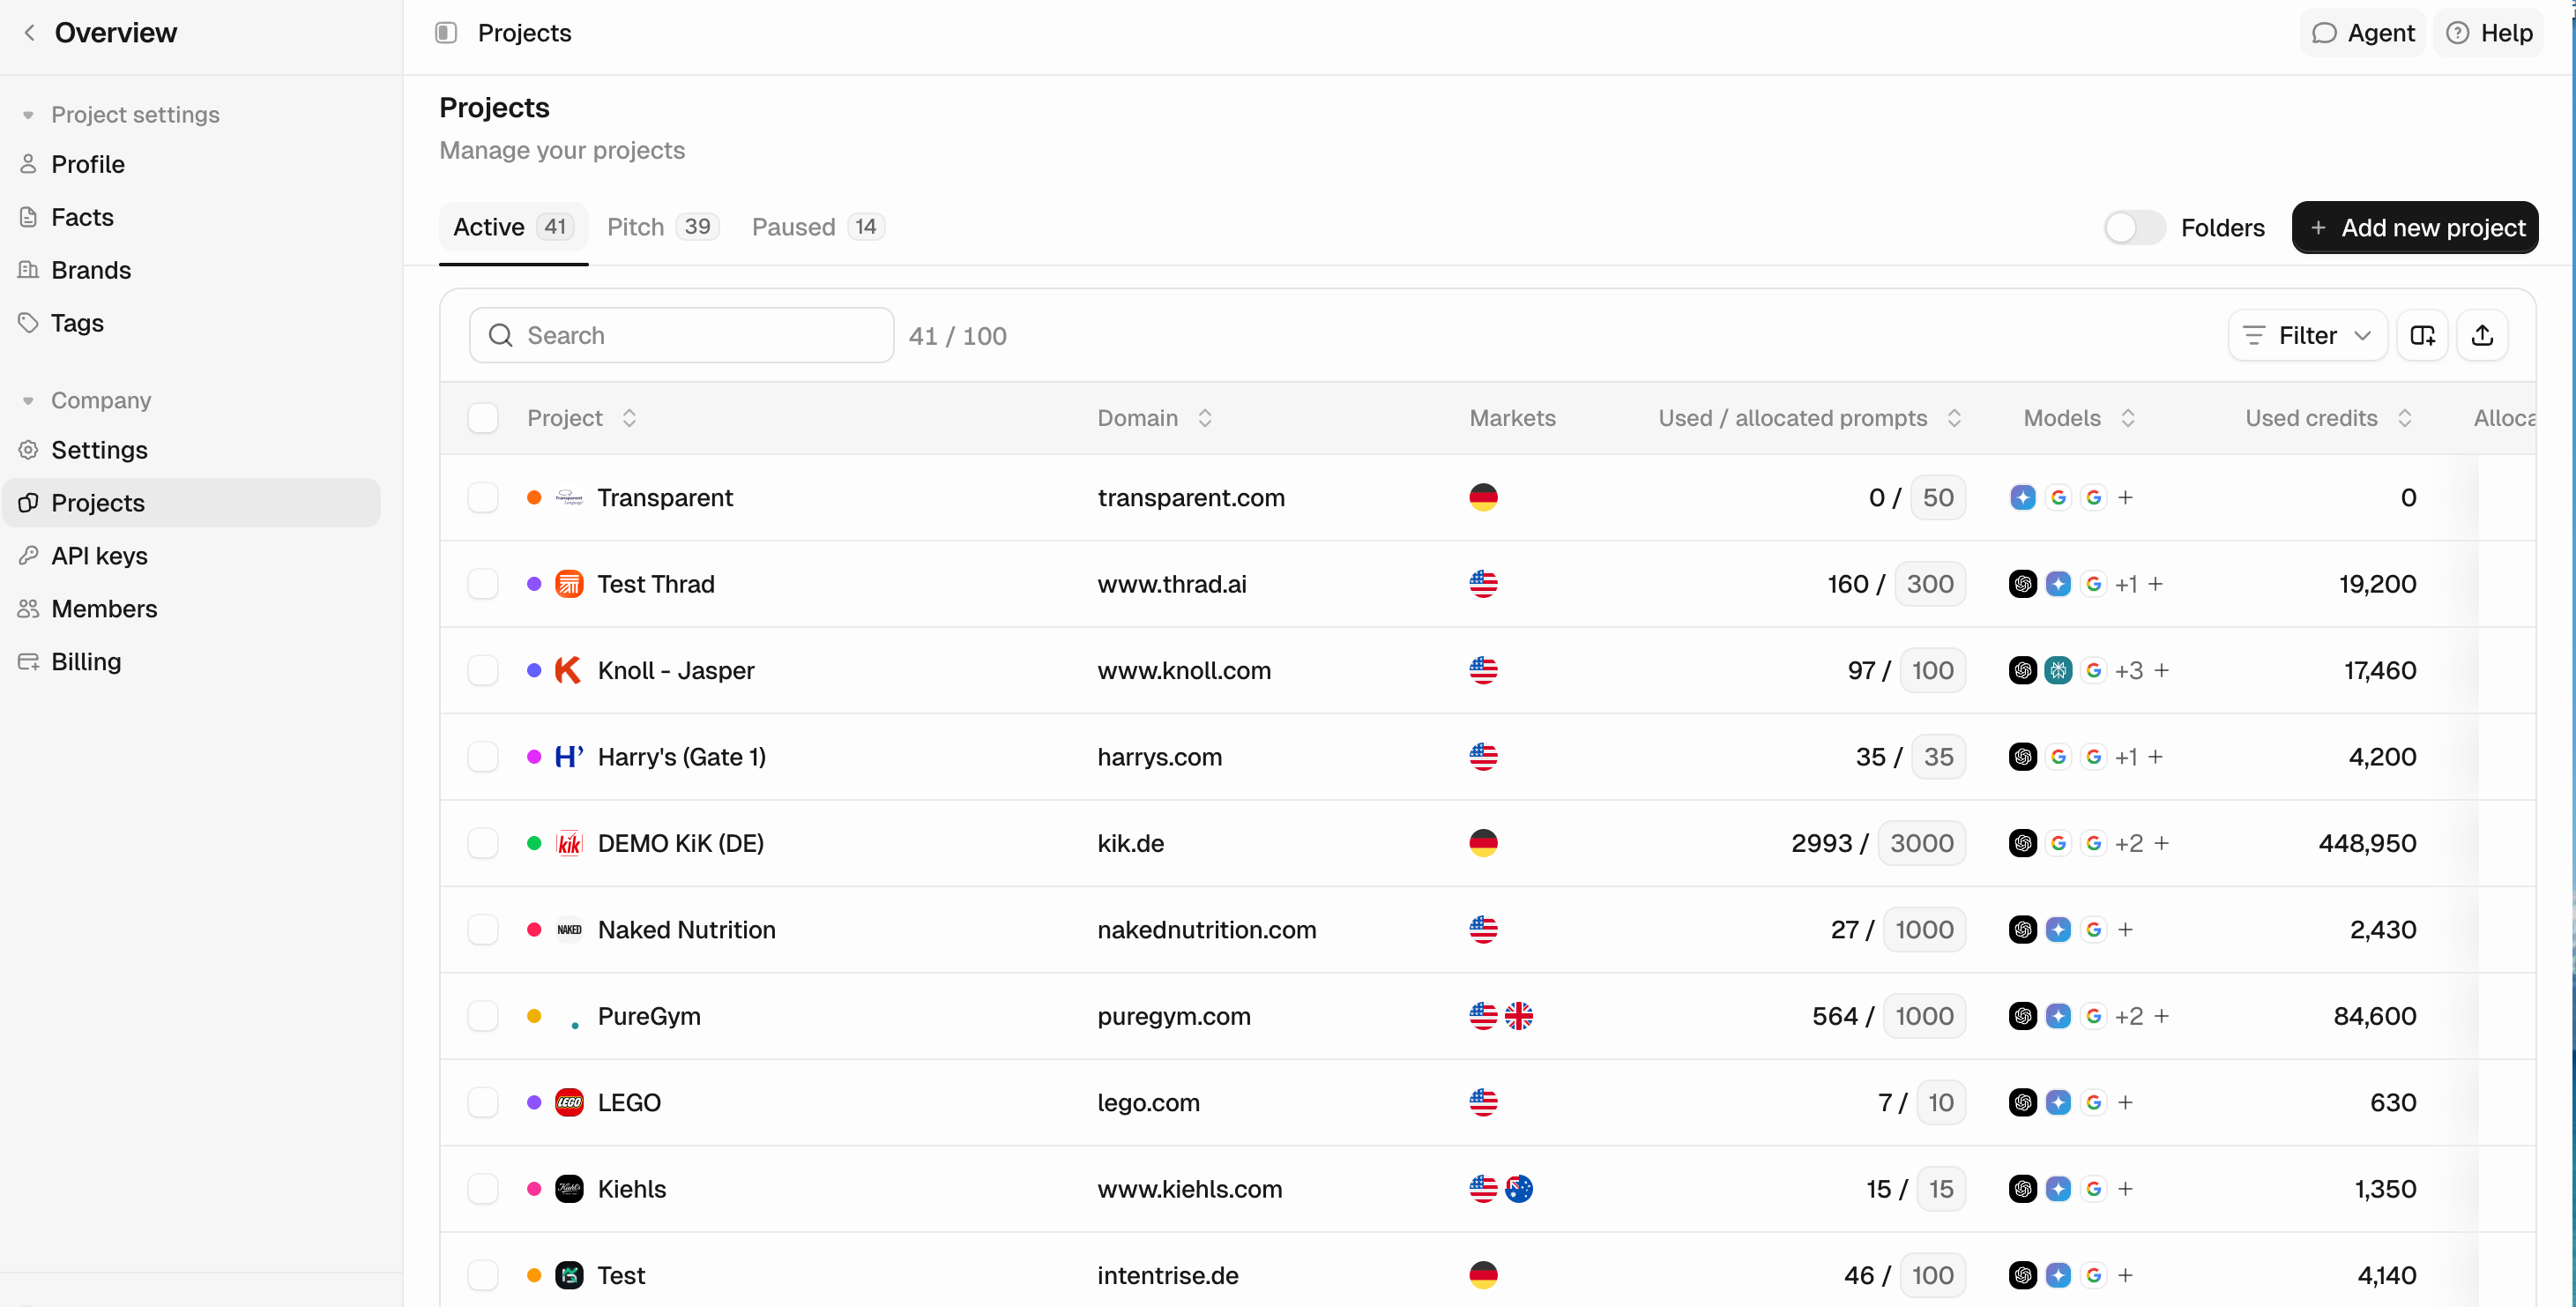2576x1307 pixels.
Task: Add a model to Transparent project
Action: coord(2126,497)
